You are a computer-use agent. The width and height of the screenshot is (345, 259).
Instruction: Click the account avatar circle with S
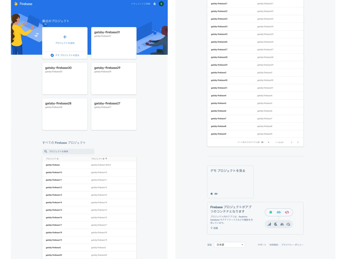161,4
